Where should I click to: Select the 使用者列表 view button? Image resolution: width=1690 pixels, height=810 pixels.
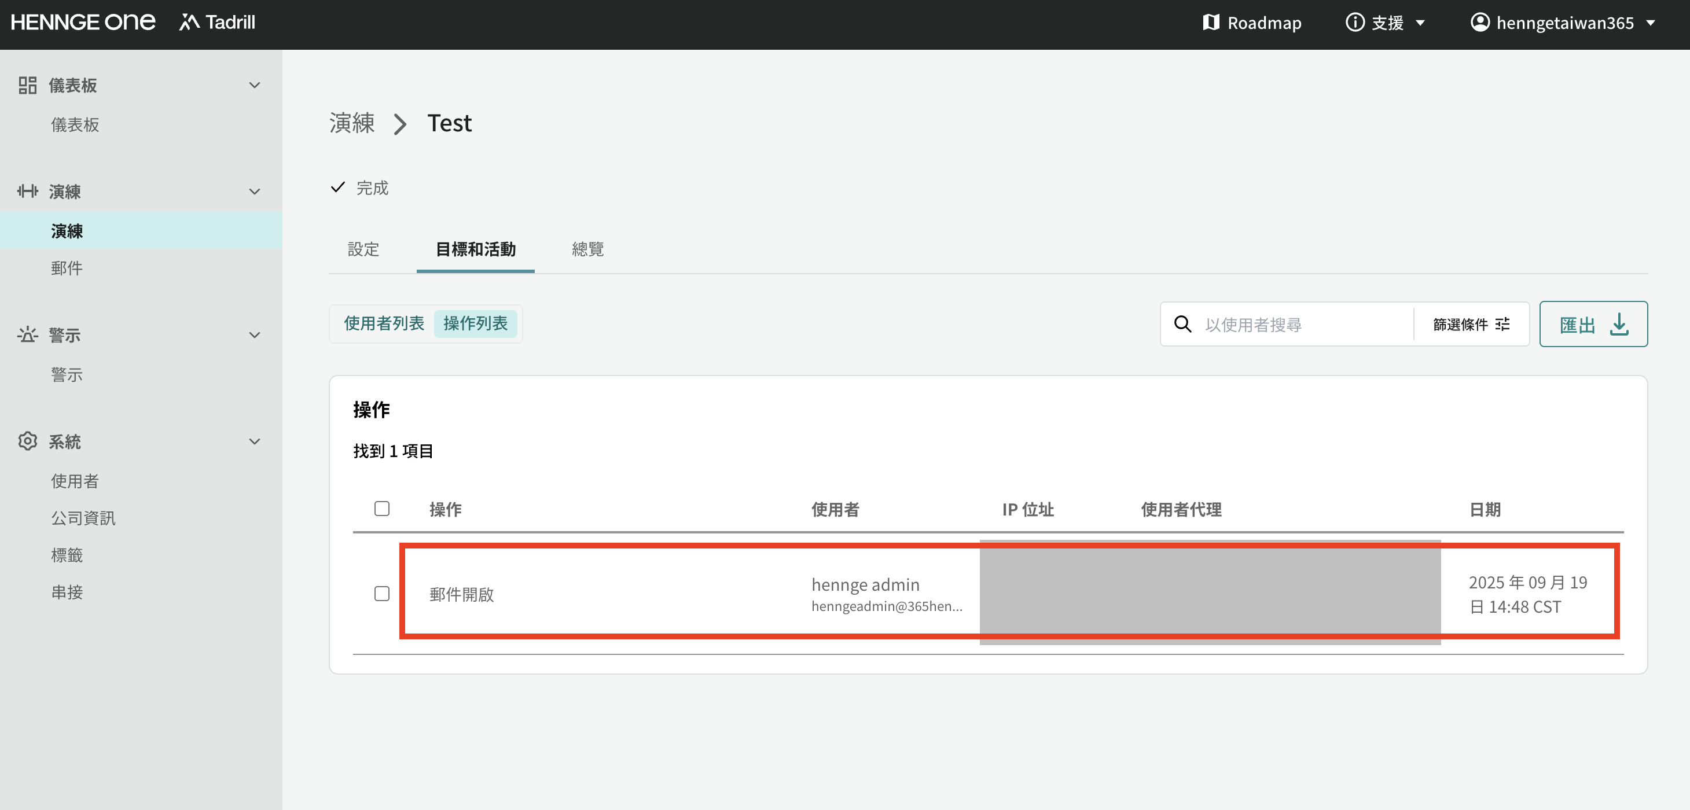point(384,323)
